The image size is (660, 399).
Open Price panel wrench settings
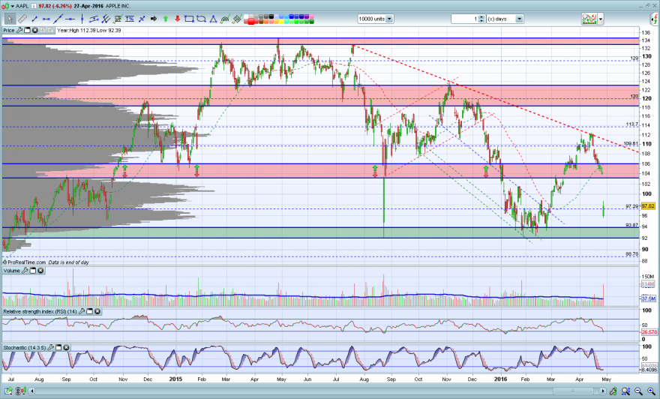[x=19, y=30]
